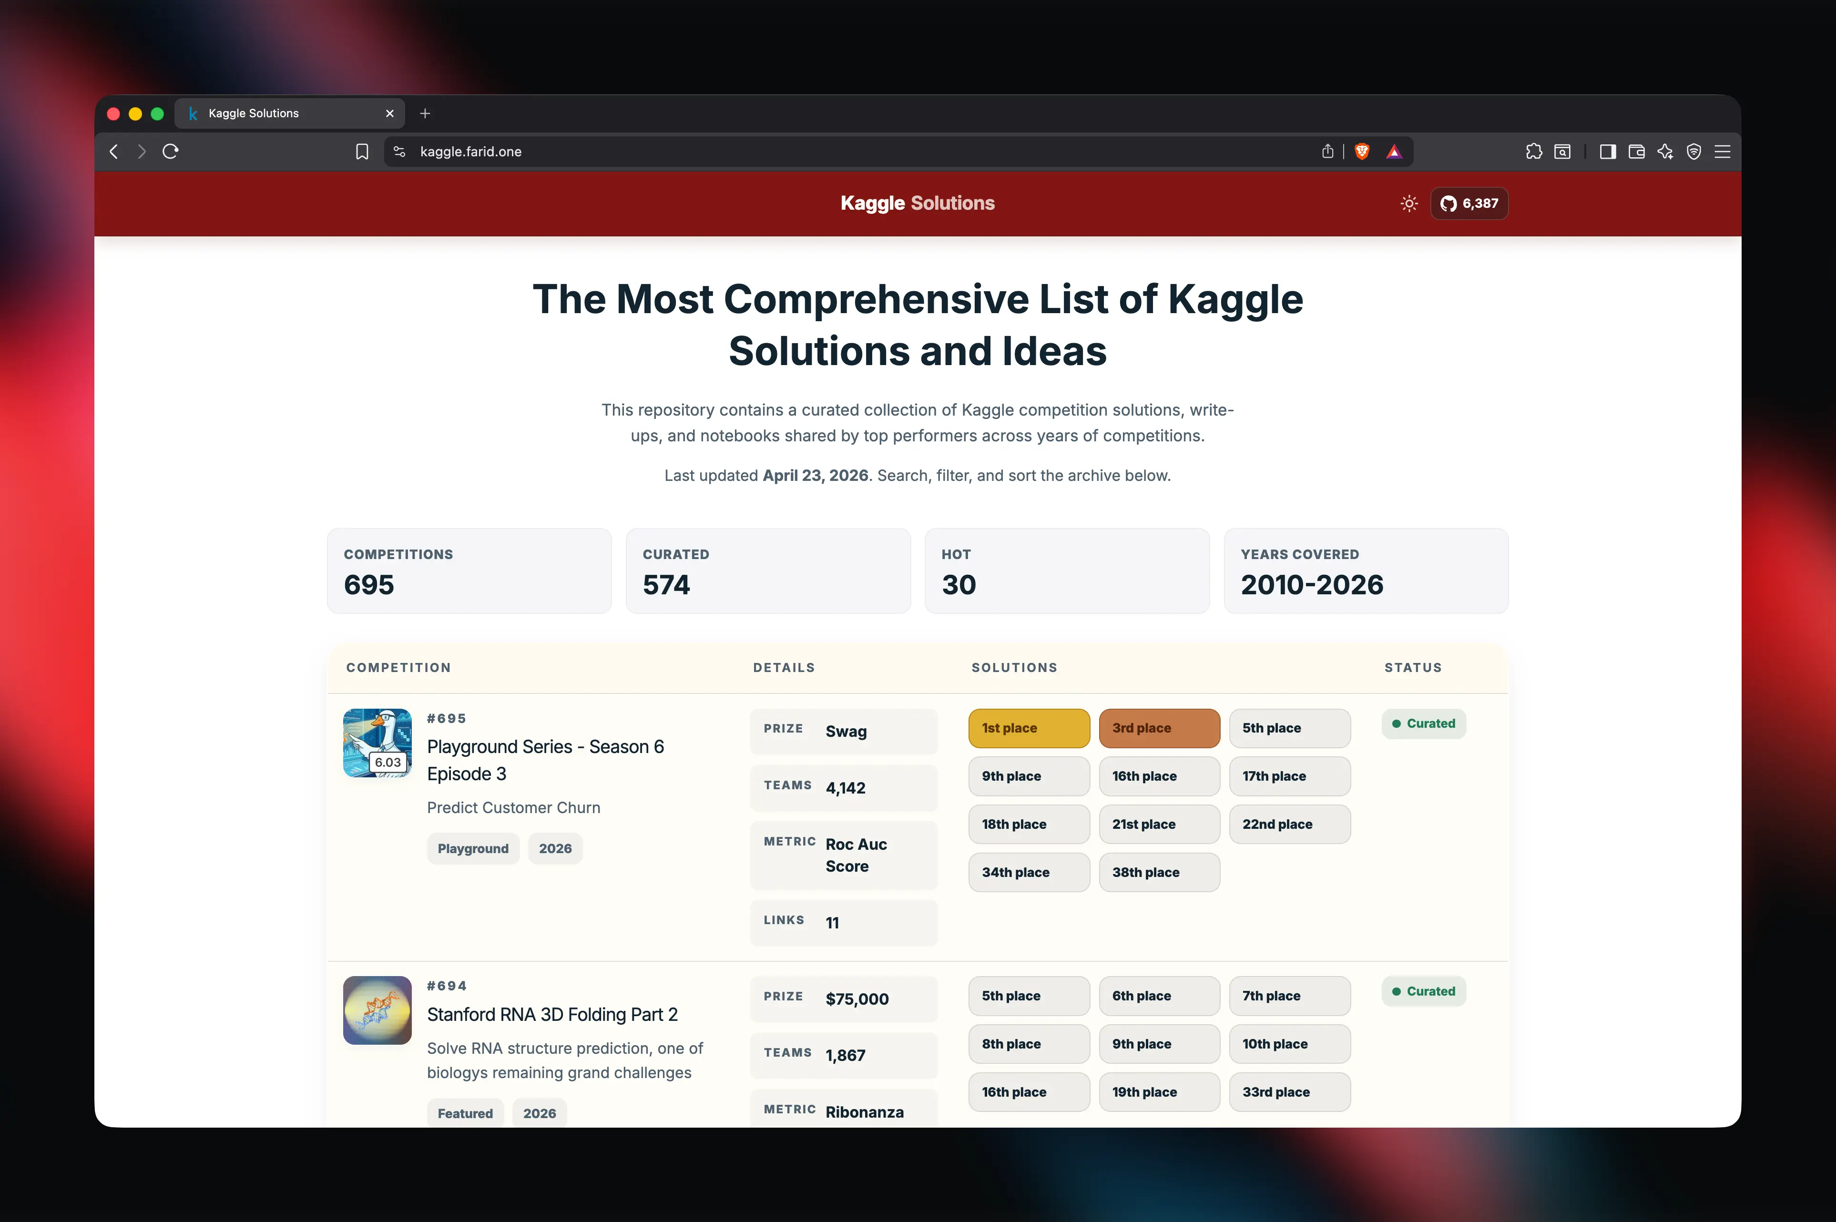
Task: Click the Kaggle Solutions header title
Action: point(917,203)
